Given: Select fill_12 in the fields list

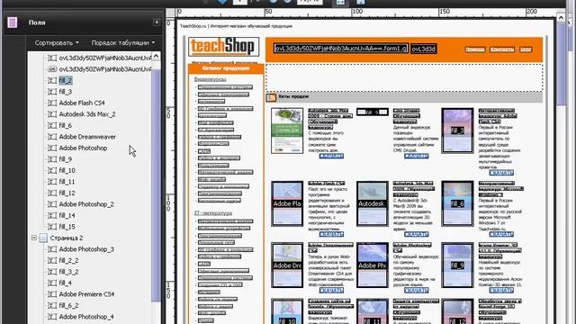Looking at the screenshot, I should click(67, 193).
